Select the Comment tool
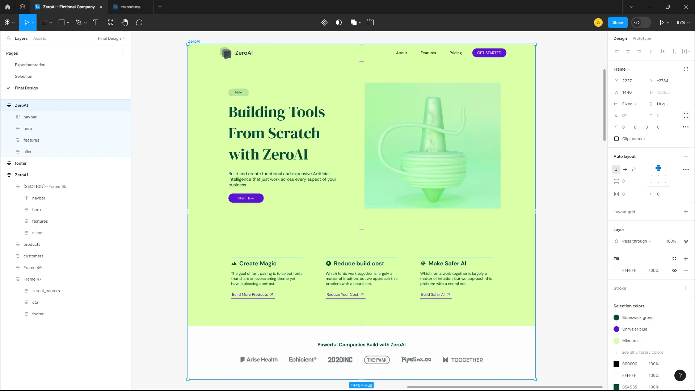695x391 pixels. click(x=139, y=22)
